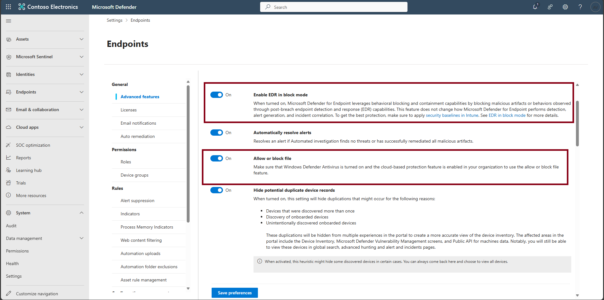
Task: Open Roles under Permissions
Action: tap(126, 162)
